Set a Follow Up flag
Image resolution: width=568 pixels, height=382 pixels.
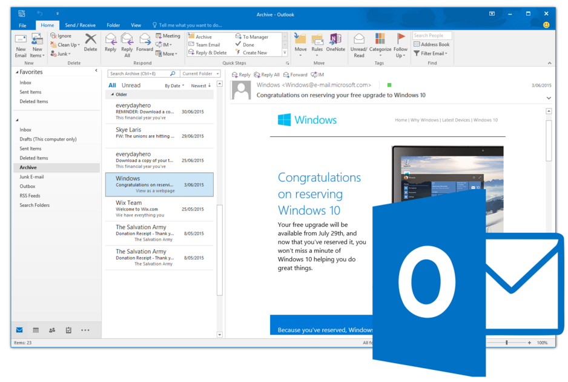point(400,42)
